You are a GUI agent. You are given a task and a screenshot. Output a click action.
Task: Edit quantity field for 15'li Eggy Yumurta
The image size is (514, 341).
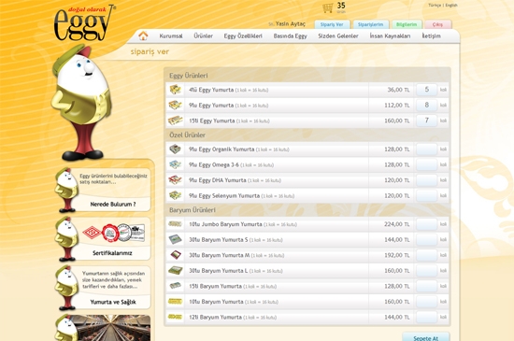426,121
